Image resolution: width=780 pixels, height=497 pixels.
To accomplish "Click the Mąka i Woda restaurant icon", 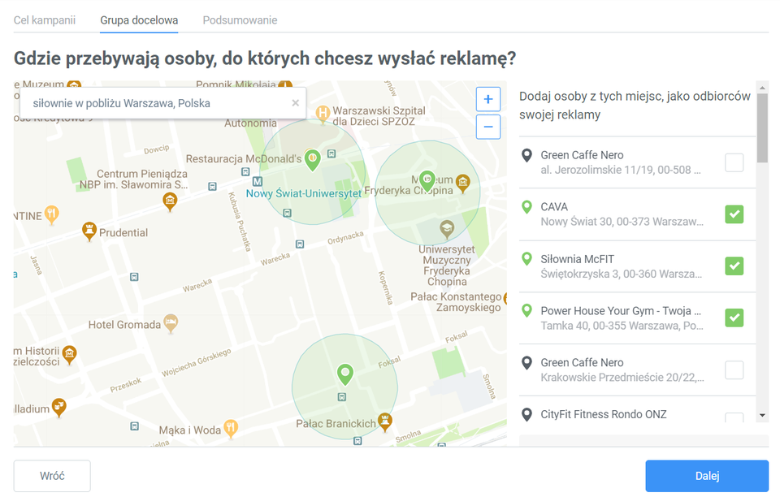I will [x=230, y=429].
